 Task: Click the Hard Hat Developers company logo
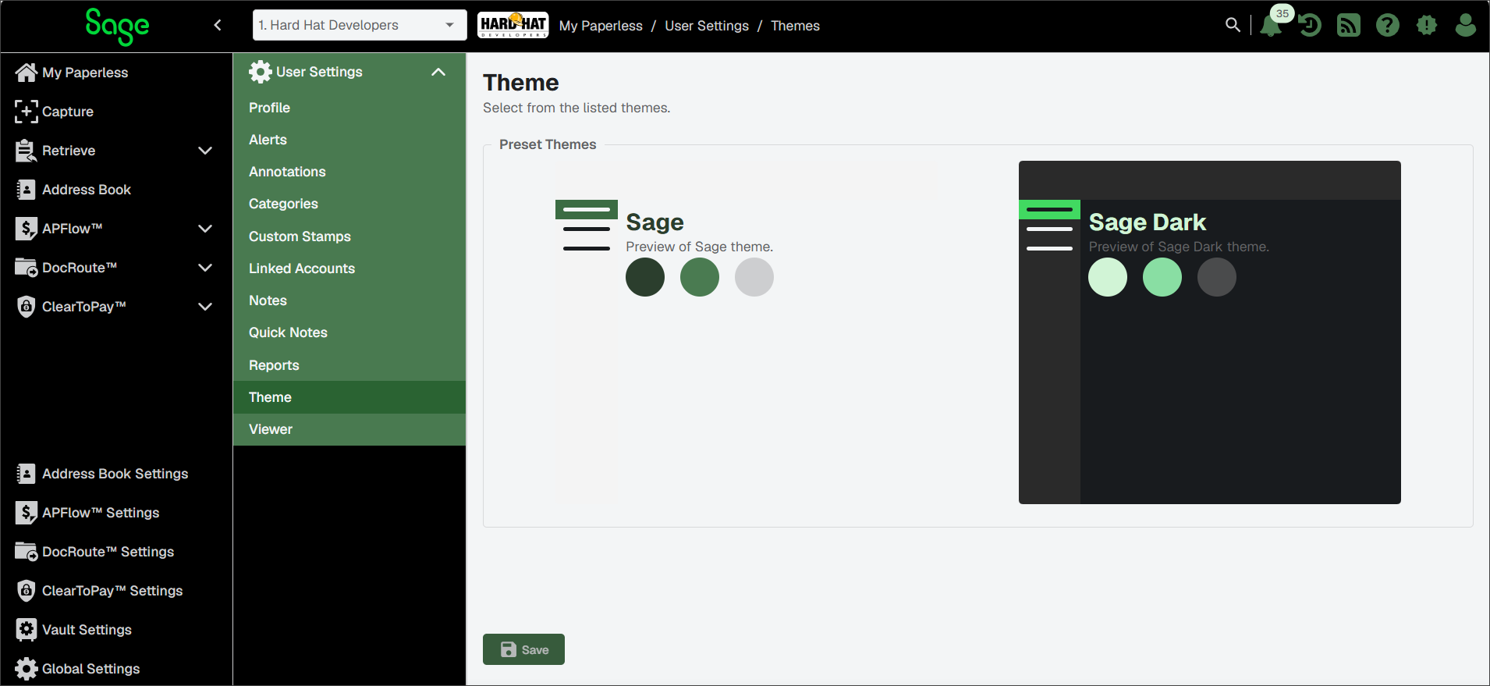click(513, 25)
